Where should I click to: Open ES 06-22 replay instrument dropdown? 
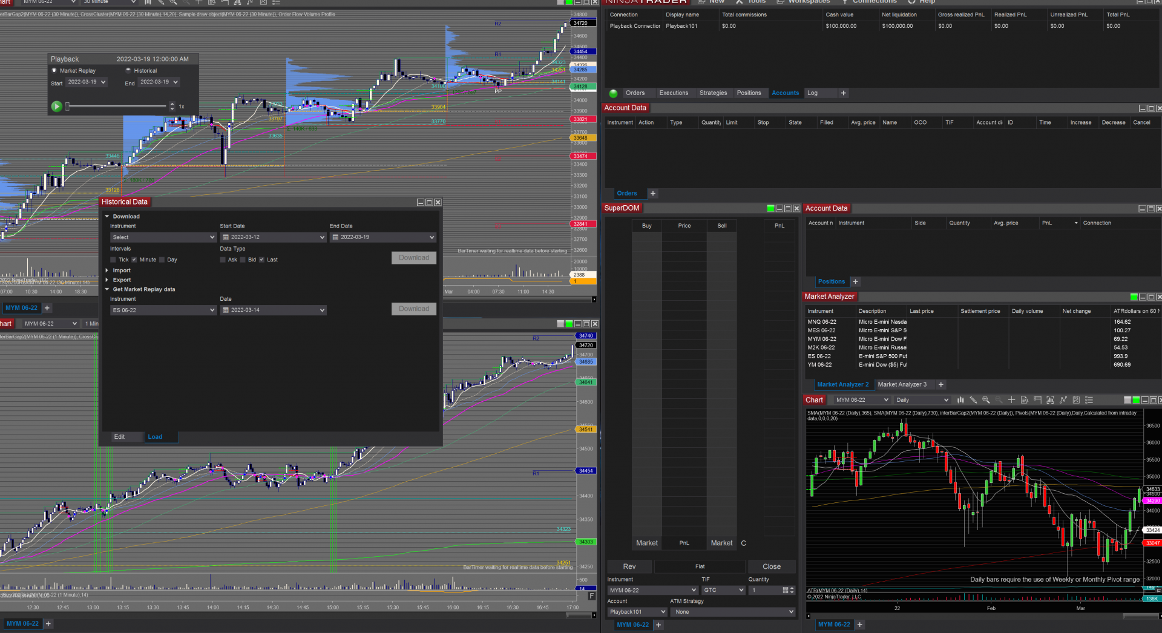point(163,310)
